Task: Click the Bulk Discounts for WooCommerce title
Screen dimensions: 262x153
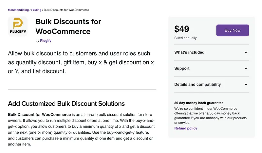Action: (x=68, y=27)
